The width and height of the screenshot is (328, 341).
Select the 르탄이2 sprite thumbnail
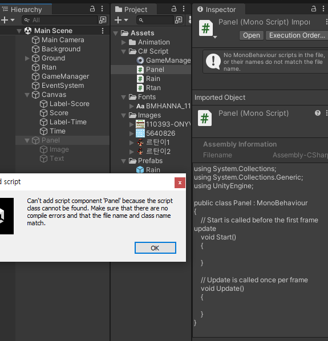[x=140, y=152]
